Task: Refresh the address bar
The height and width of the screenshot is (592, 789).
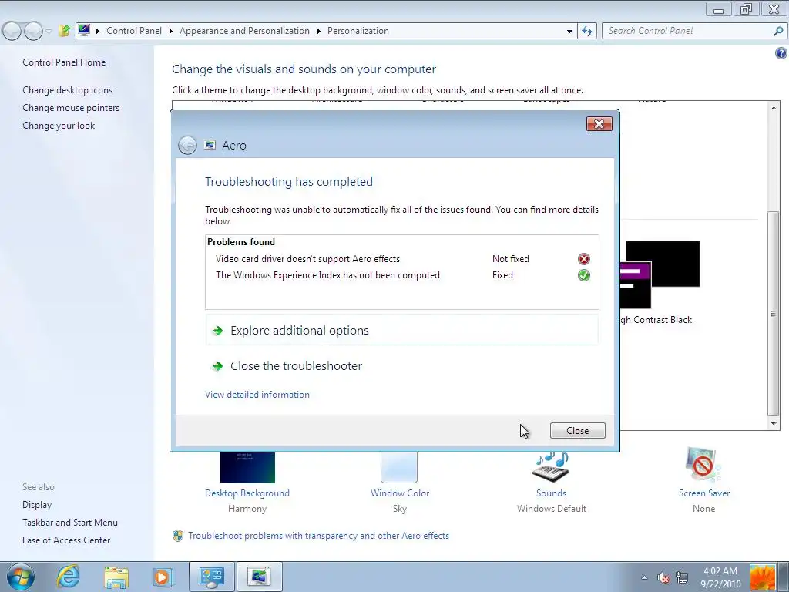Action: [x=586, y=31]
